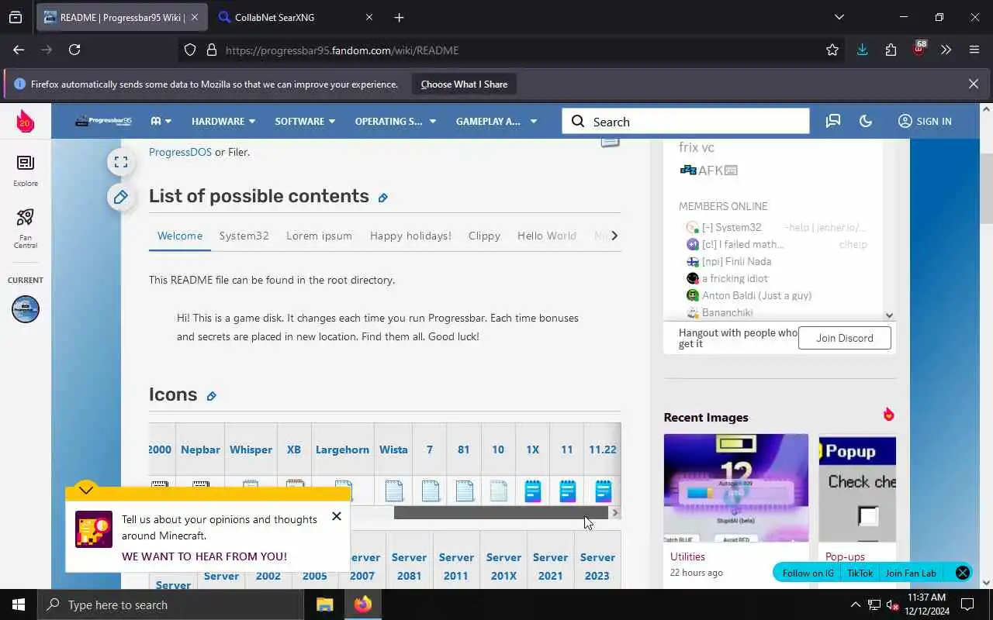Open the ProgressDOS link

(x=180, y=152)
